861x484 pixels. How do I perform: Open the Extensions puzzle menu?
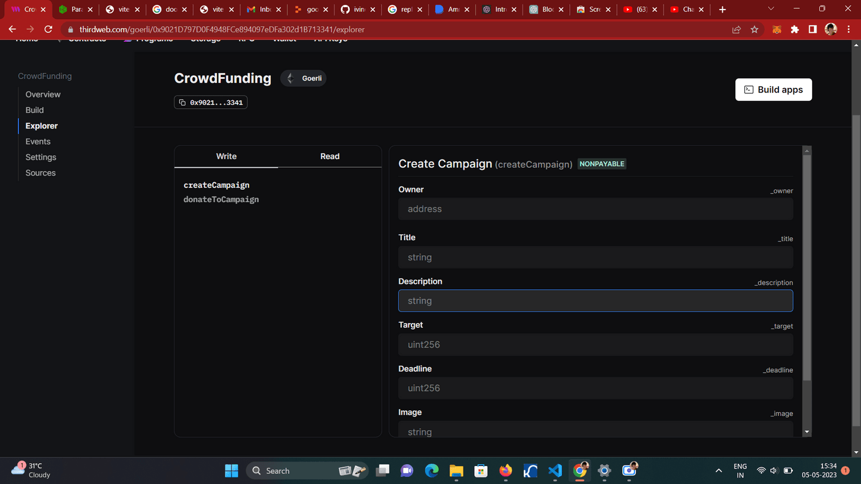[x=795, y=29]
